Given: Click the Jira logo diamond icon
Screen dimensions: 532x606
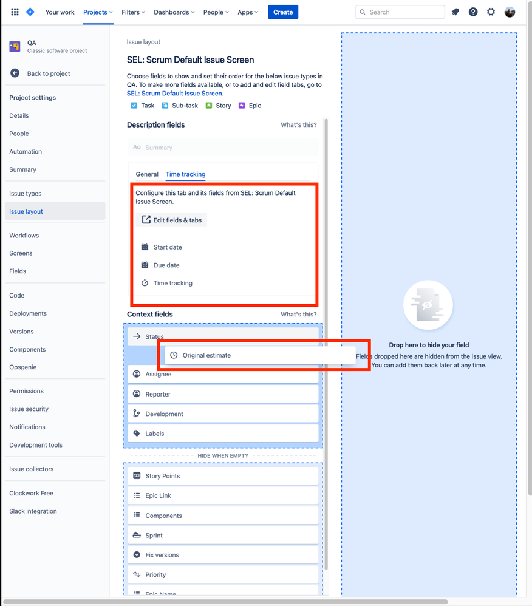Looking at the screenshot, I should pos(30,12).
